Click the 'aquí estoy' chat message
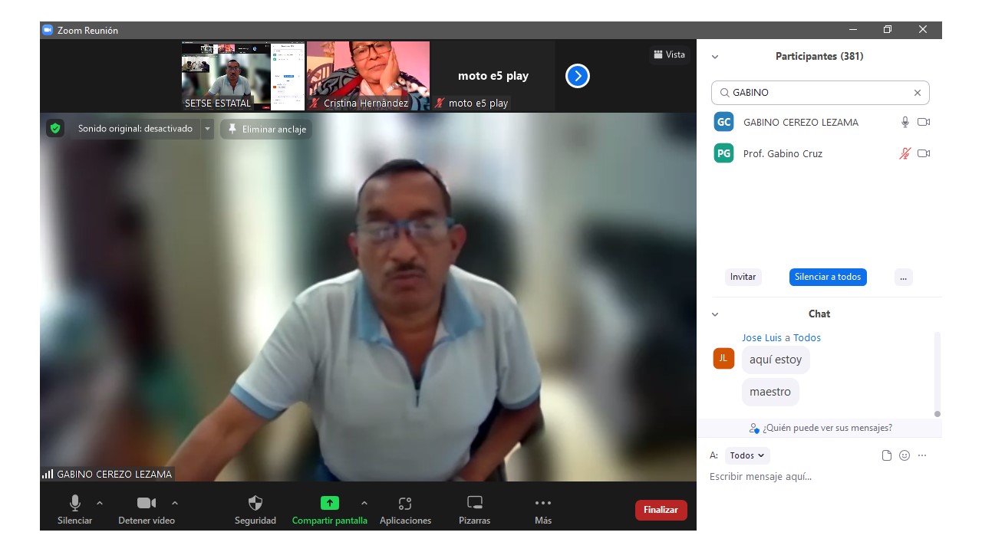Viewport: 982px width, 552px height. [x=776, y=360]
